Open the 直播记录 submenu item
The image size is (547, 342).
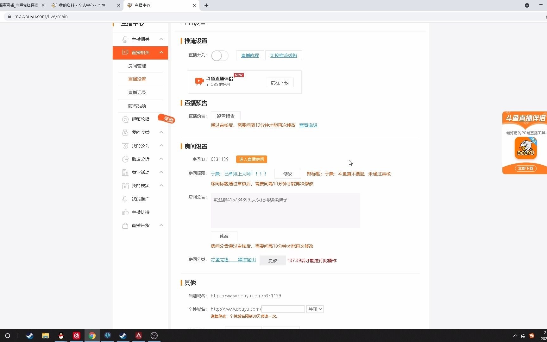[x=137, y=92]
